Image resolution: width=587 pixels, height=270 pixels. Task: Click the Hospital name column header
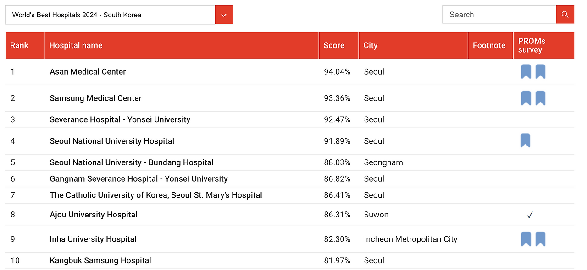[x=76, y=45]
